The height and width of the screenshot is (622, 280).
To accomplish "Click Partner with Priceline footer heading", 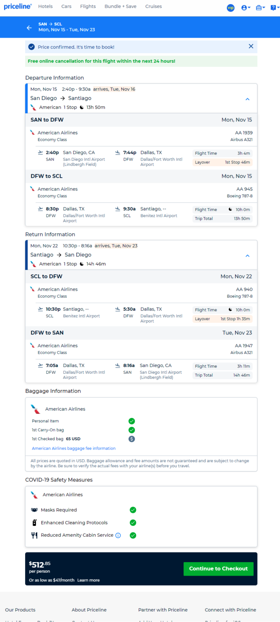I will [x=163, y=610].
